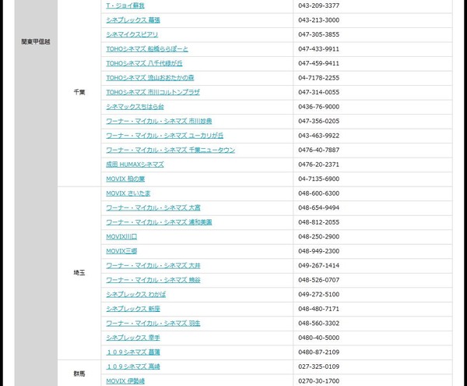The image size is (467, 386).
Task: Open the T・ジョイ蘇我 cinema link
Action: tap(125, 5)
